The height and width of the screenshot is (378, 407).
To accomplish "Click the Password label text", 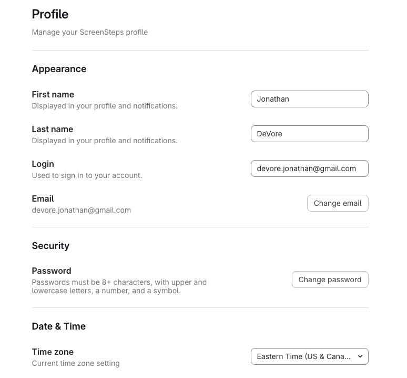I will [52, 271].
